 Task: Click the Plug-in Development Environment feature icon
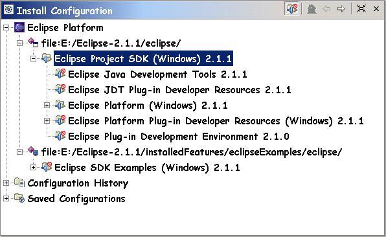pyautogui.click(x=60, y=135)
